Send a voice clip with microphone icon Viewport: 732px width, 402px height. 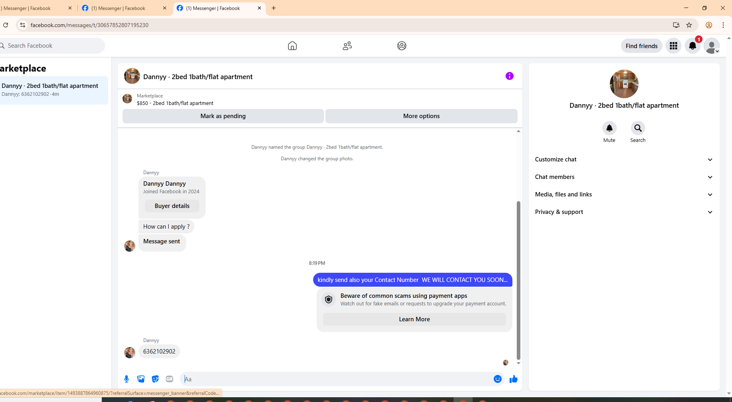pyautogui.click(x=127, y=379)
